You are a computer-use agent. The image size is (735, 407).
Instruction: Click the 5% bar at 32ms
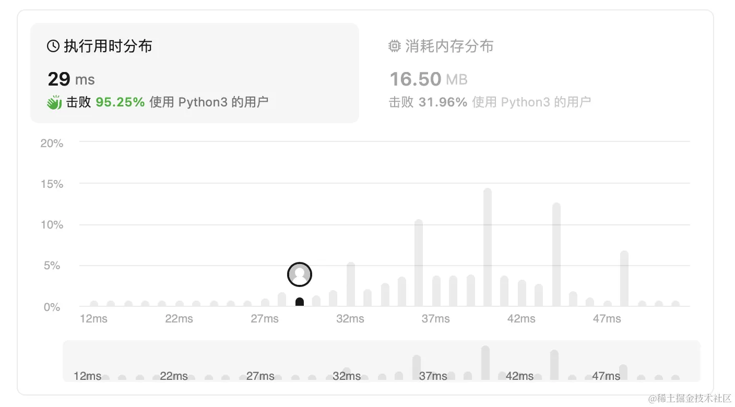click(350, 284)
